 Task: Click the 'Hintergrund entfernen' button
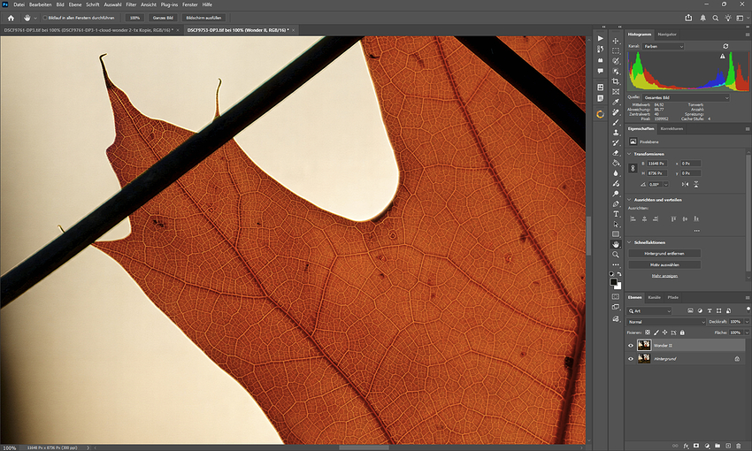coord(664,254)
